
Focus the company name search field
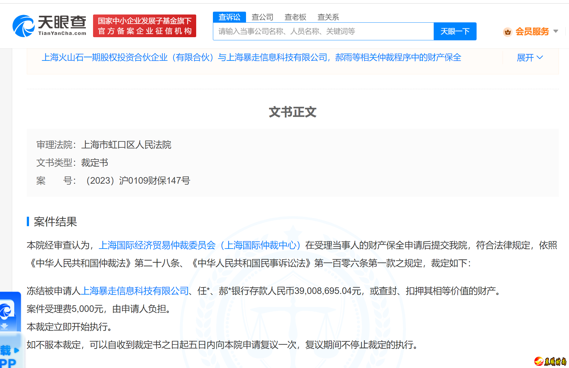pyautogui.click(x=323, y=31)
